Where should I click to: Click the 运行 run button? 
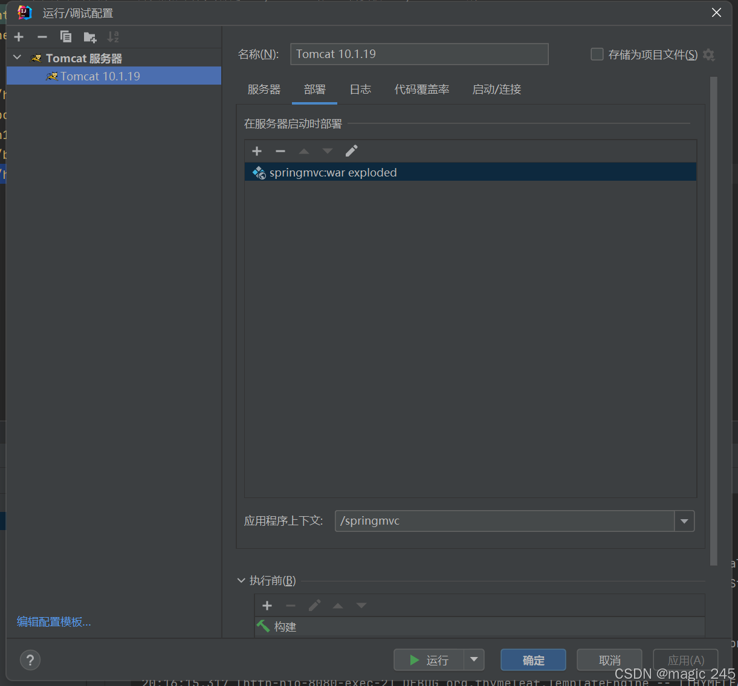(x=429, y=660)
